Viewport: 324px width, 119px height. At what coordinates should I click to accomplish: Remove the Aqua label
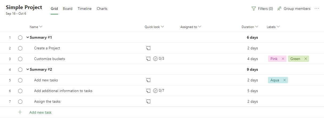[x=285, y=80]
